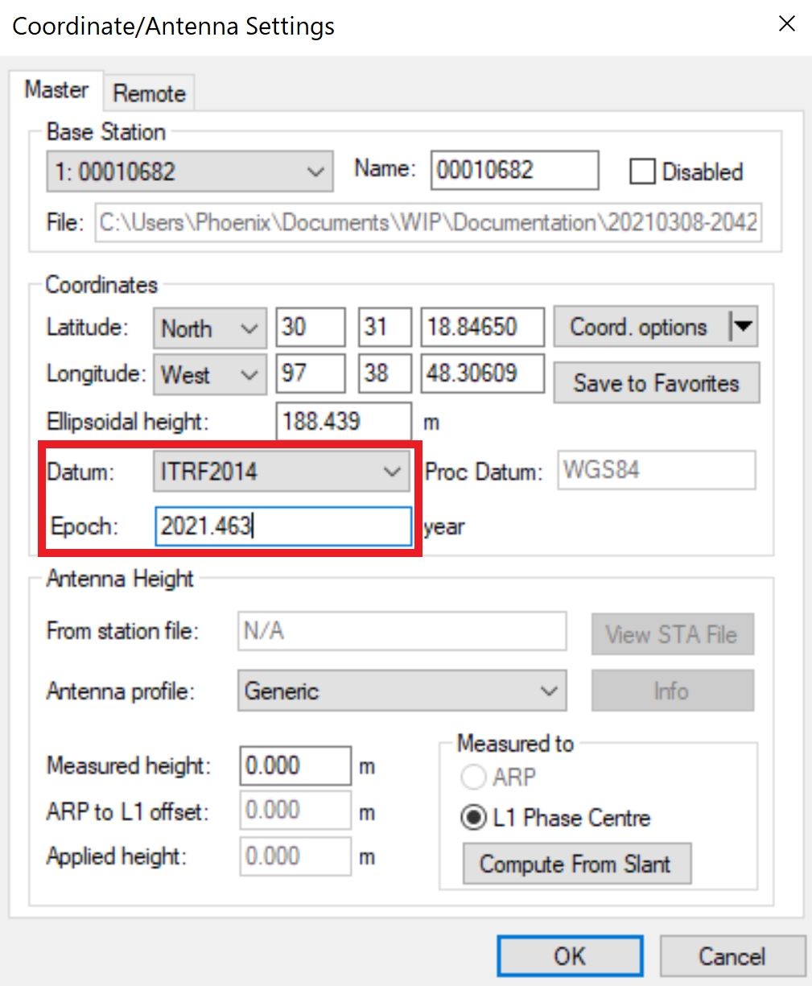Click the ARP to L1 offset field
Viewport: 812px width, 986px height.
tap(295, 811)
